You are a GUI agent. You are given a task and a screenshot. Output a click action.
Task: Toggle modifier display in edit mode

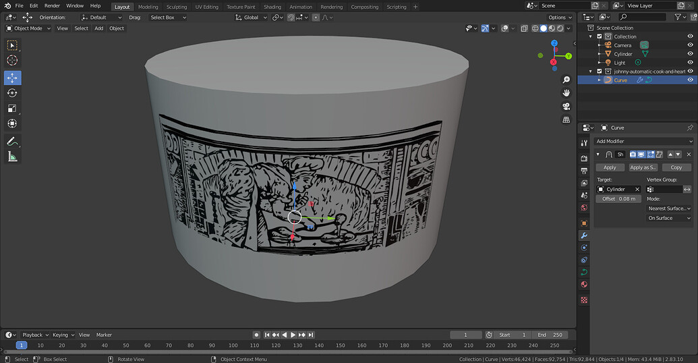point(650,155)
